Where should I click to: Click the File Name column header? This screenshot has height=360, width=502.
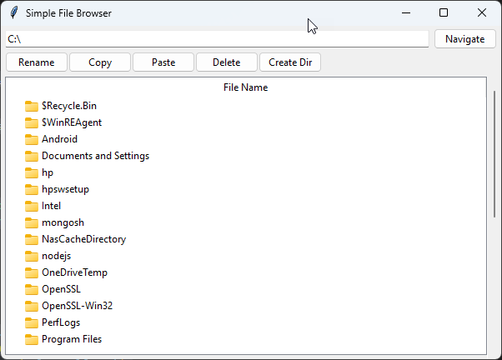pyautogui.click(x=245, y=87)
